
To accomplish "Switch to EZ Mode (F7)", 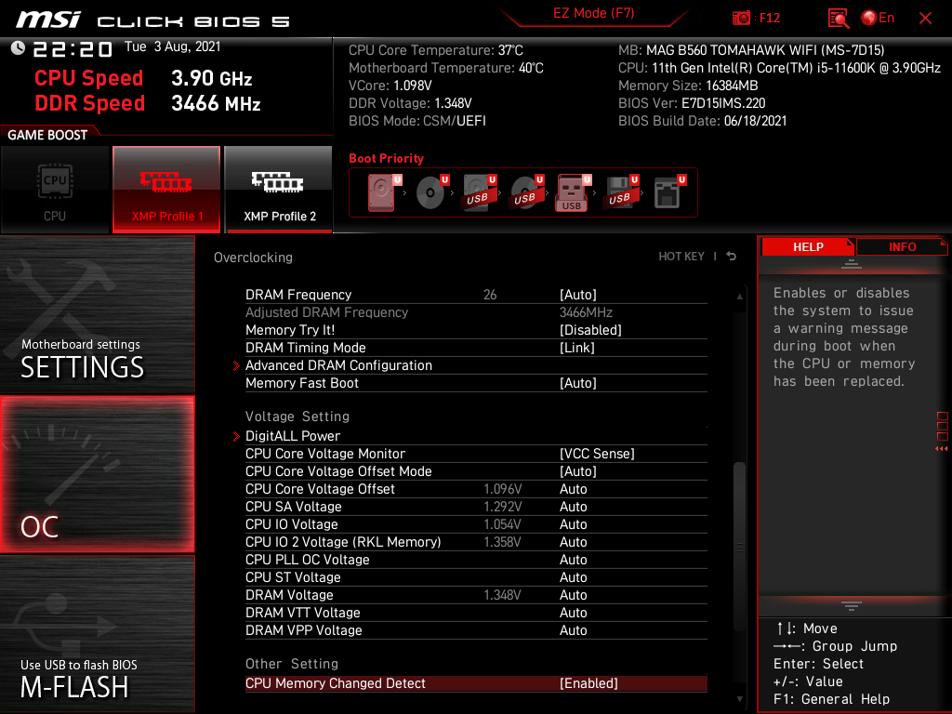I will click(x=594, y=13).
